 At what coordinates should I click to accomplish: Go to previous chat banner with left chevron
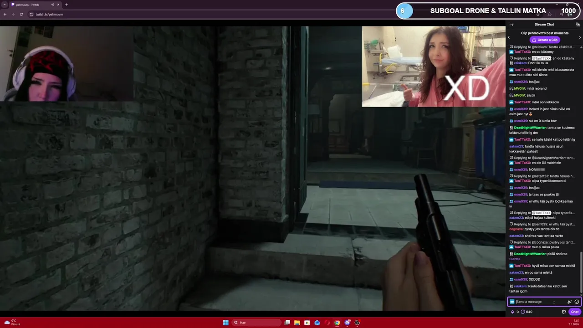click(509, 37)
